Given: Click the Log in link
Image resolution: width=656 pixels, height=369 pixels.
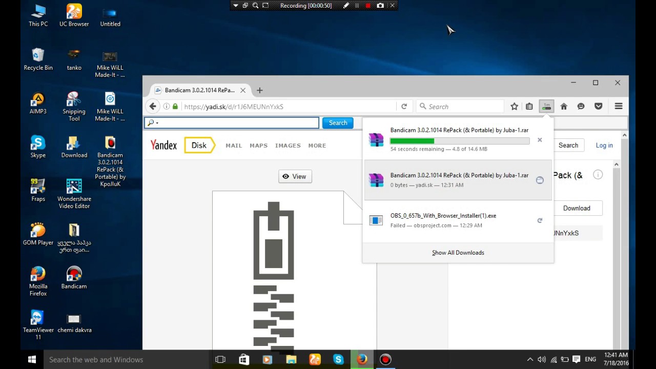Looking at the screenshot, I should [604, 145].
